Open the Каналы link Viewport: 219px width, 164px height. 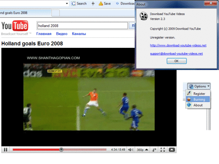click(79, 34)
